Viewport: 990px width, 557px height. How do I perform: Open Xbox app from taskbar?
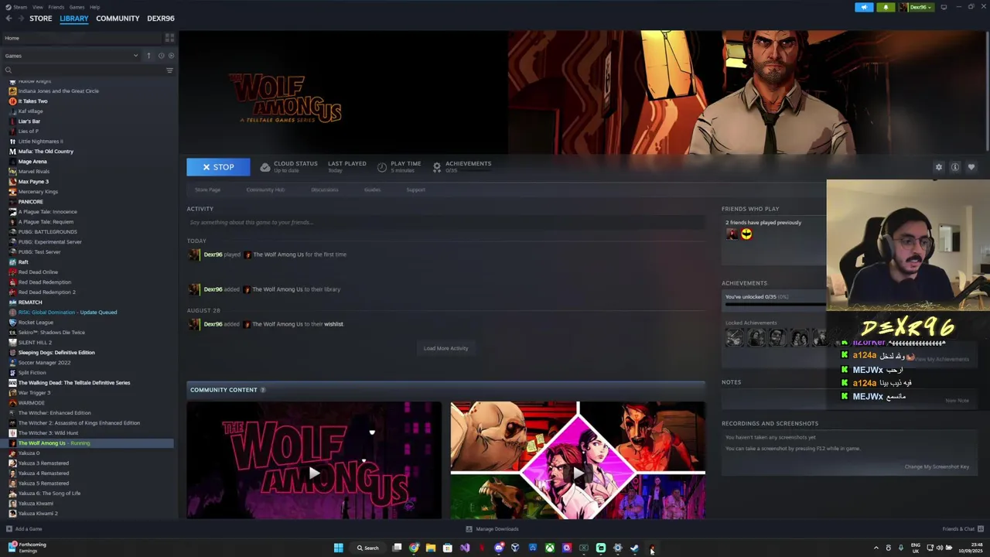coord(550,548)
